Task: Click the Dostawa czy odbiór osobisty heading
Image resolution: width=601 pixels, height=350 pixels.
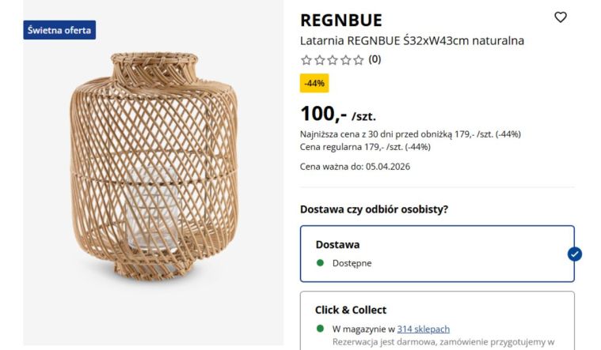Action: pyautogui.click(x=374, y=209)
